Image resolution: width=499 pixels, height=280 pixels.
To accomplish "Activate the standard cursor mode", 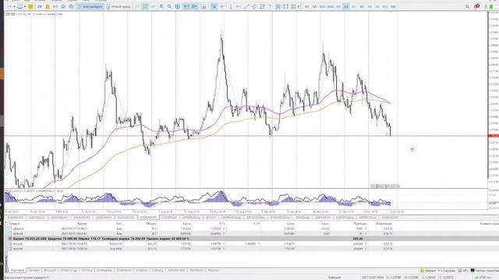I will pos(214,7).
